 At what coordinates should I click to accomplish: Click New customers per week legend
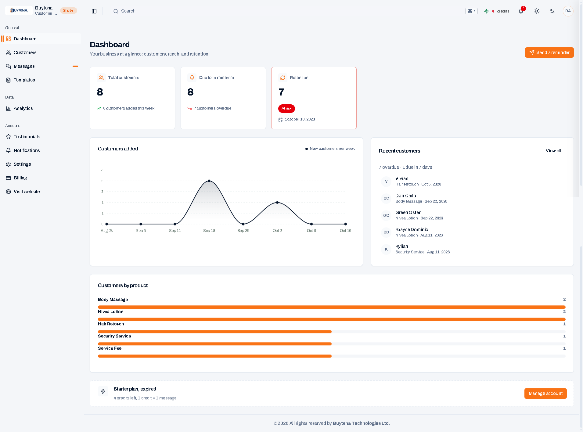pyautogui.click(x=330, y=149)
